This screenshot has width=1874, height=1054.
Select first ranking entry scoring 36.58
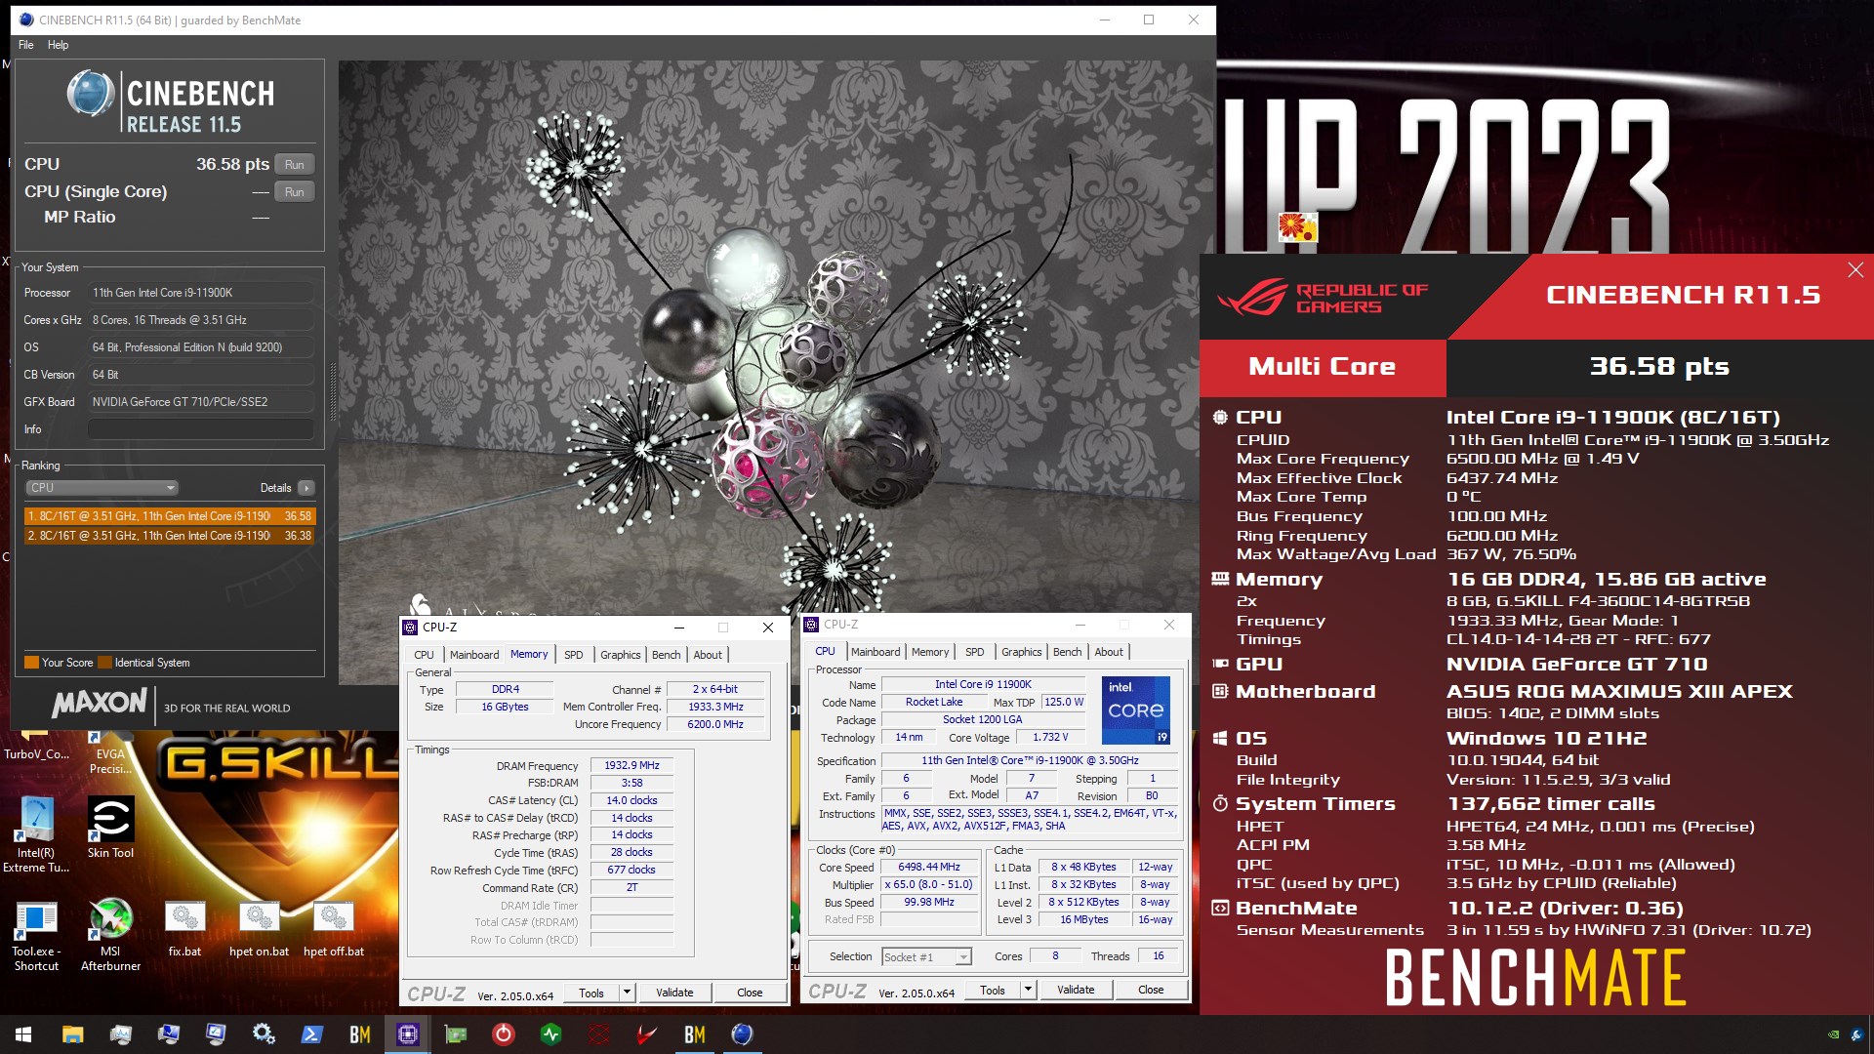tap(170, 516)
